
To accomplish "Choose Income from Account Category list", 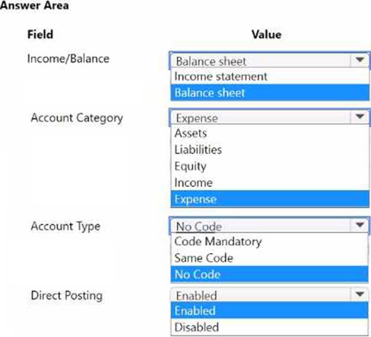I will click(x=193, y=183).
